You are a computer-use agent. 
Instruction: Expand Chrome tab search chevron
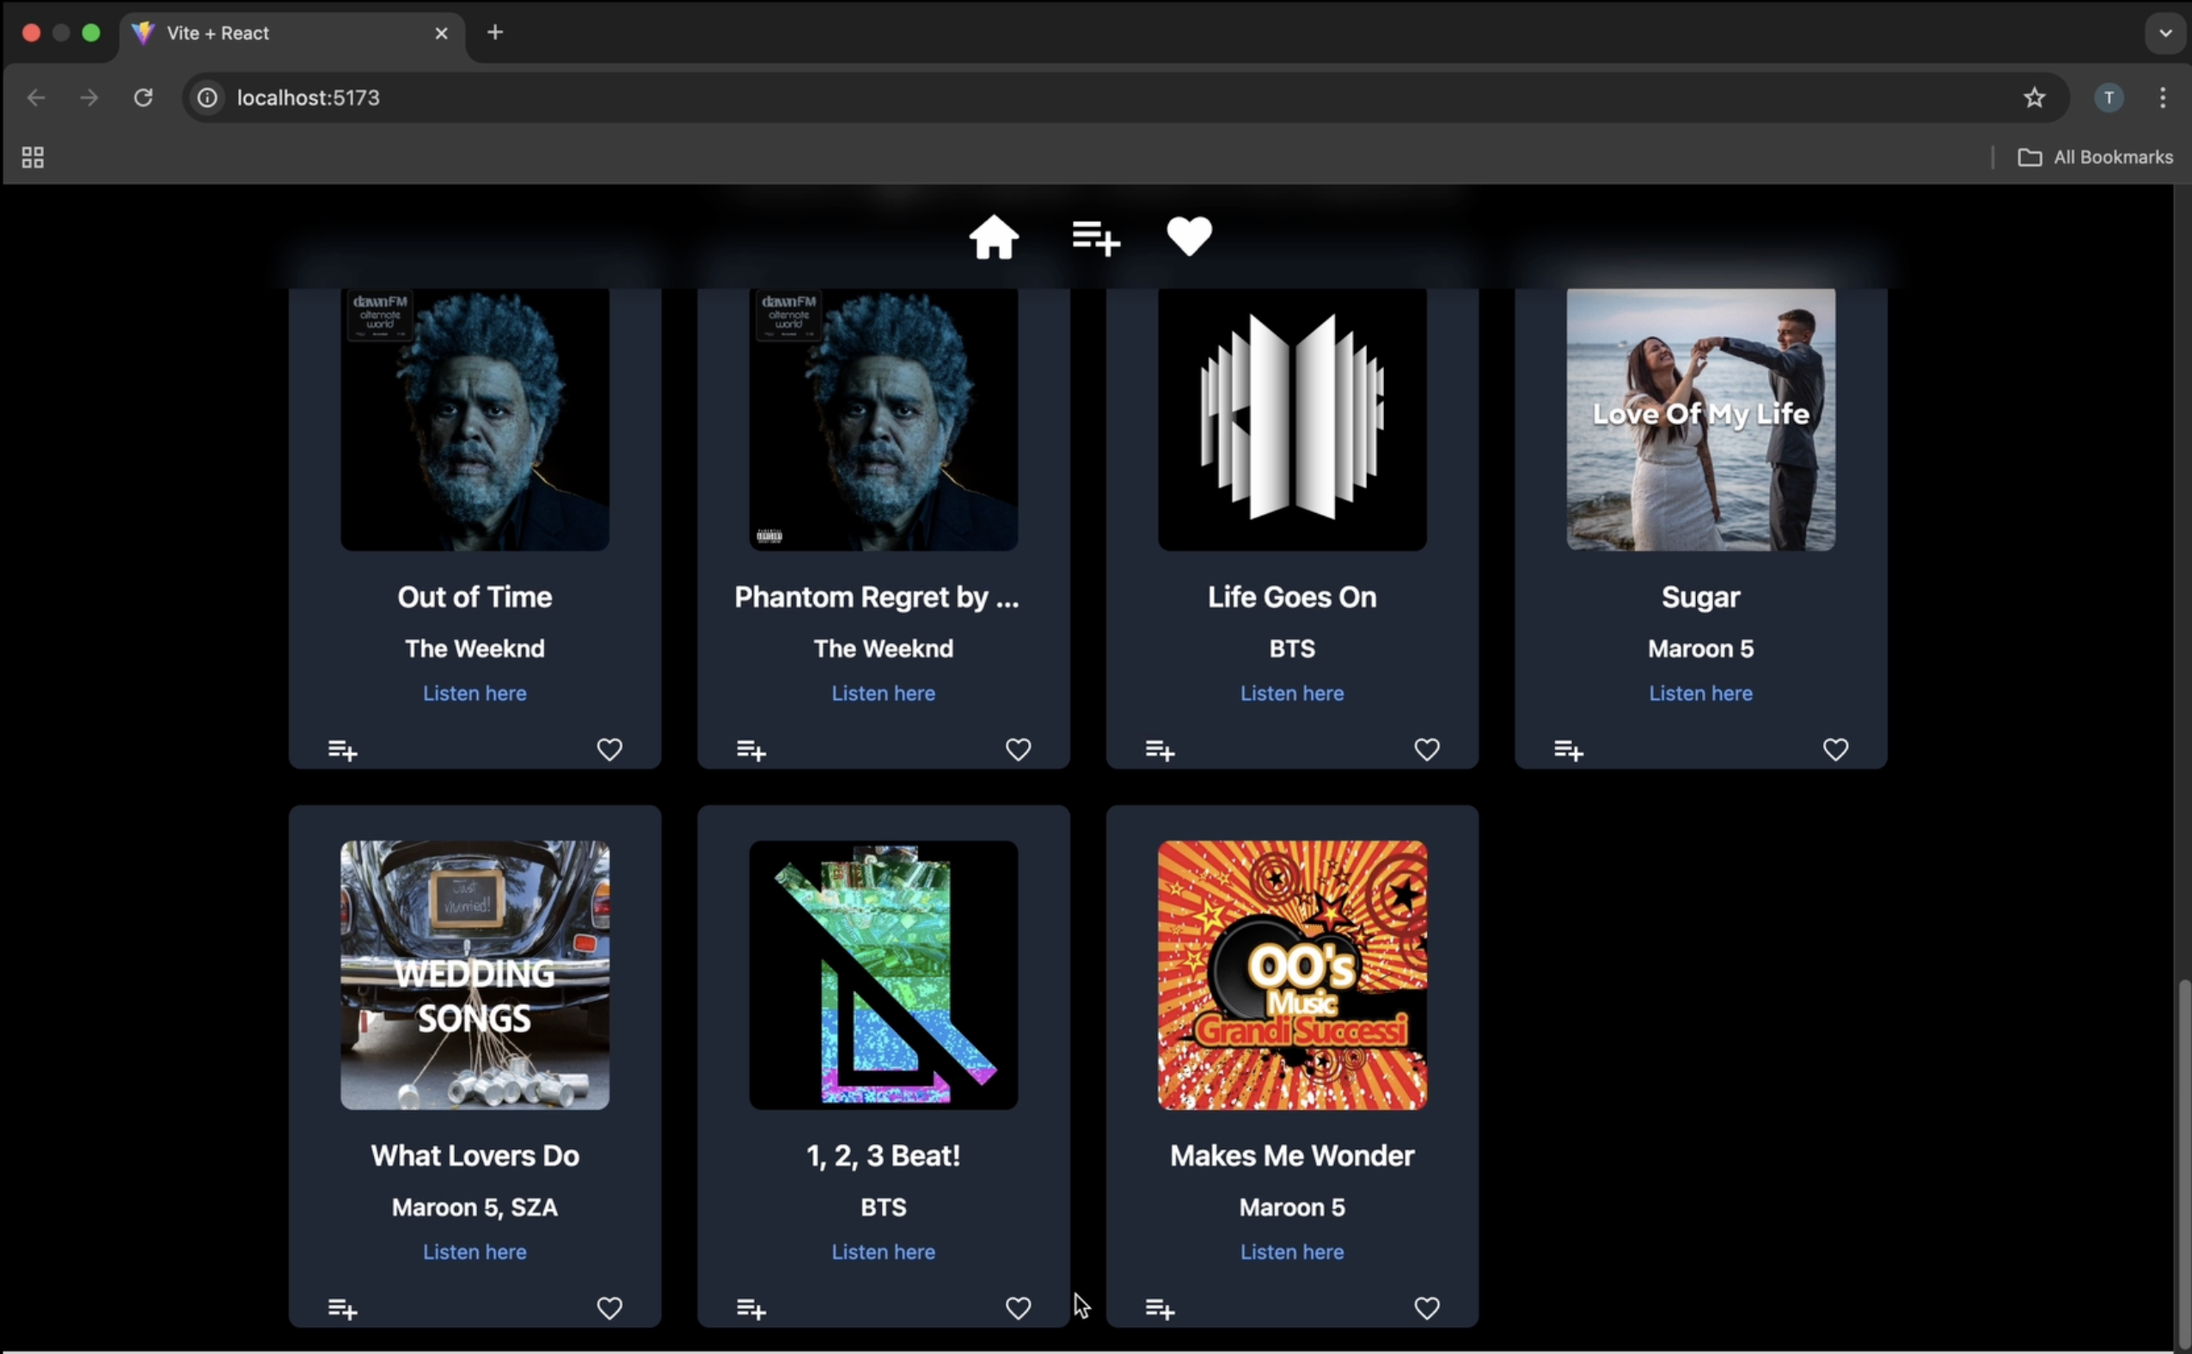2164,34
